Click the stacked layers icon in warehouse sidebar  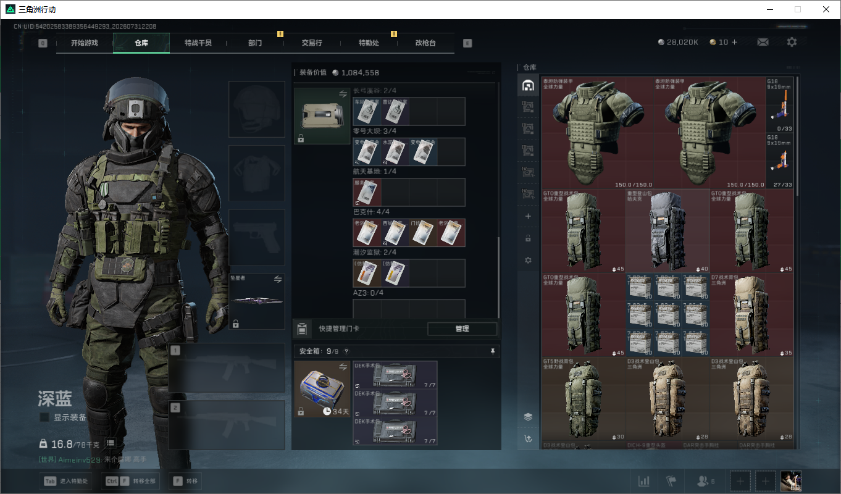(528, 417)
